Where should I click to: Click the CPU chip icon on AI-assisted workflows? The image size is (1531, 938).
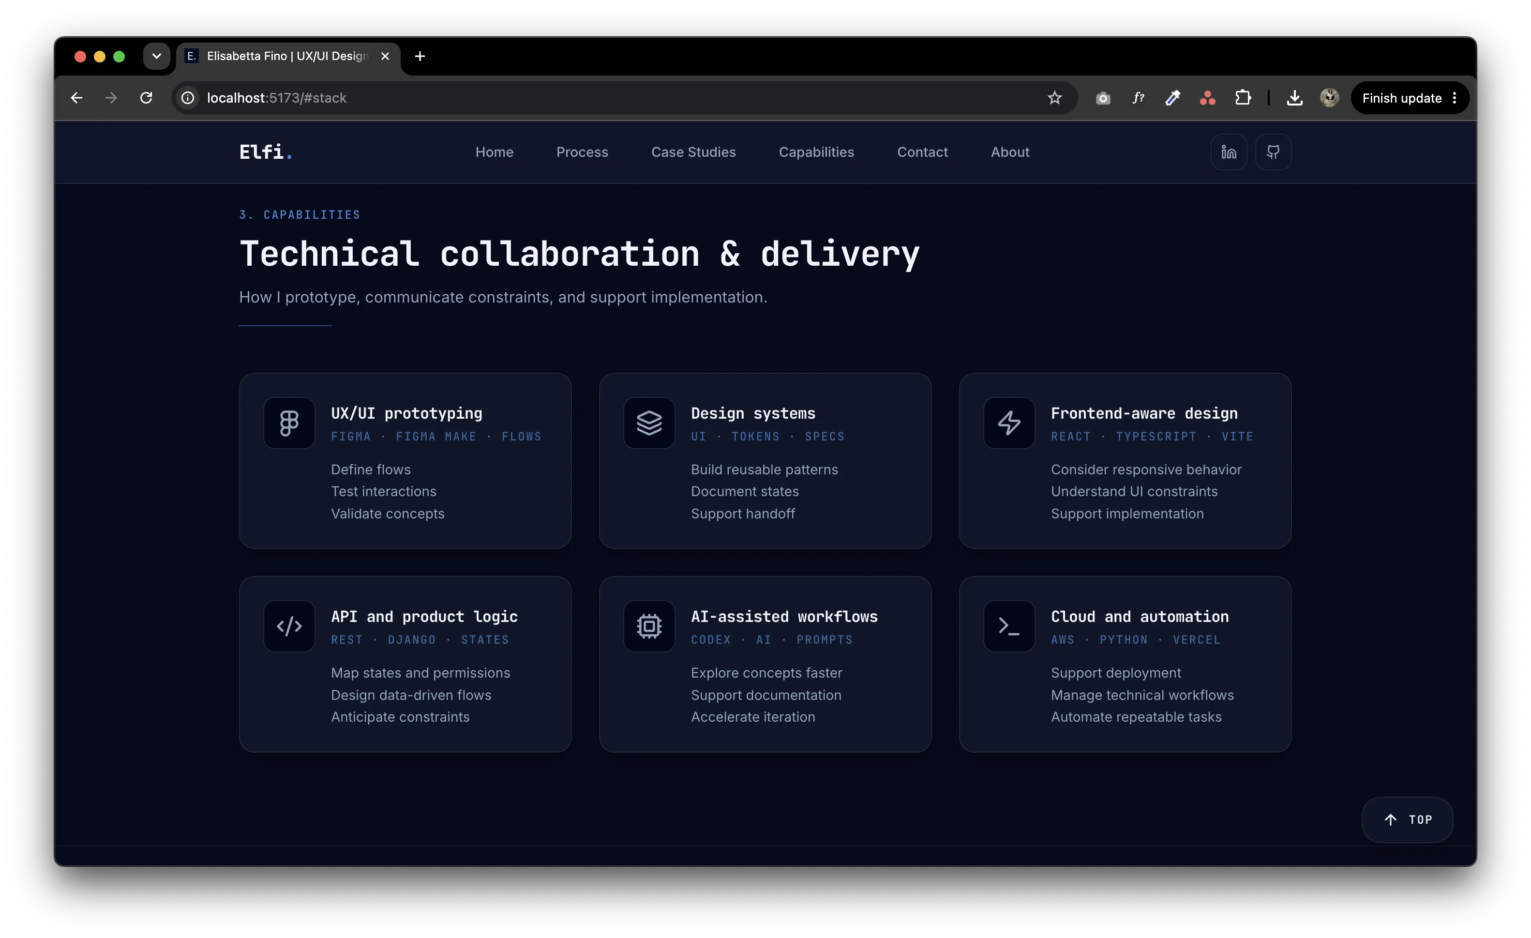649,626
